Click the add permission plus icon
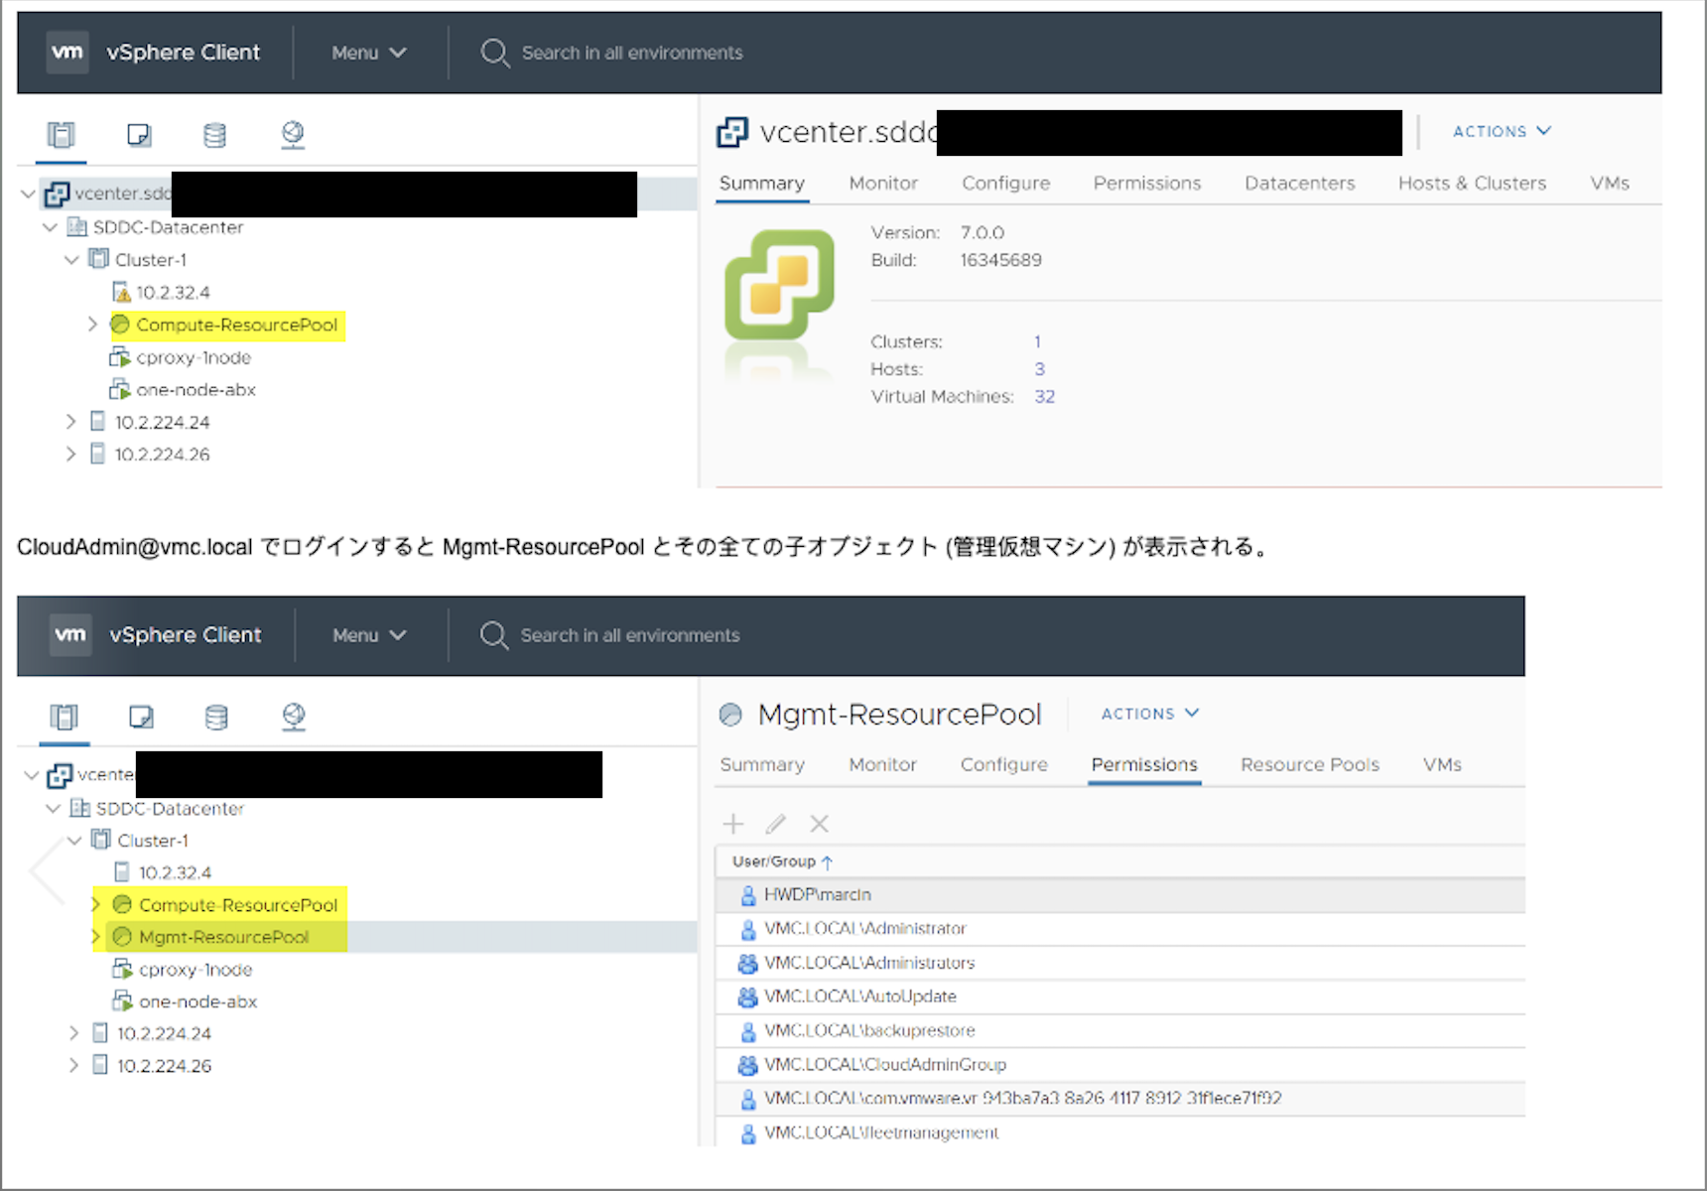 pos(733,824)
